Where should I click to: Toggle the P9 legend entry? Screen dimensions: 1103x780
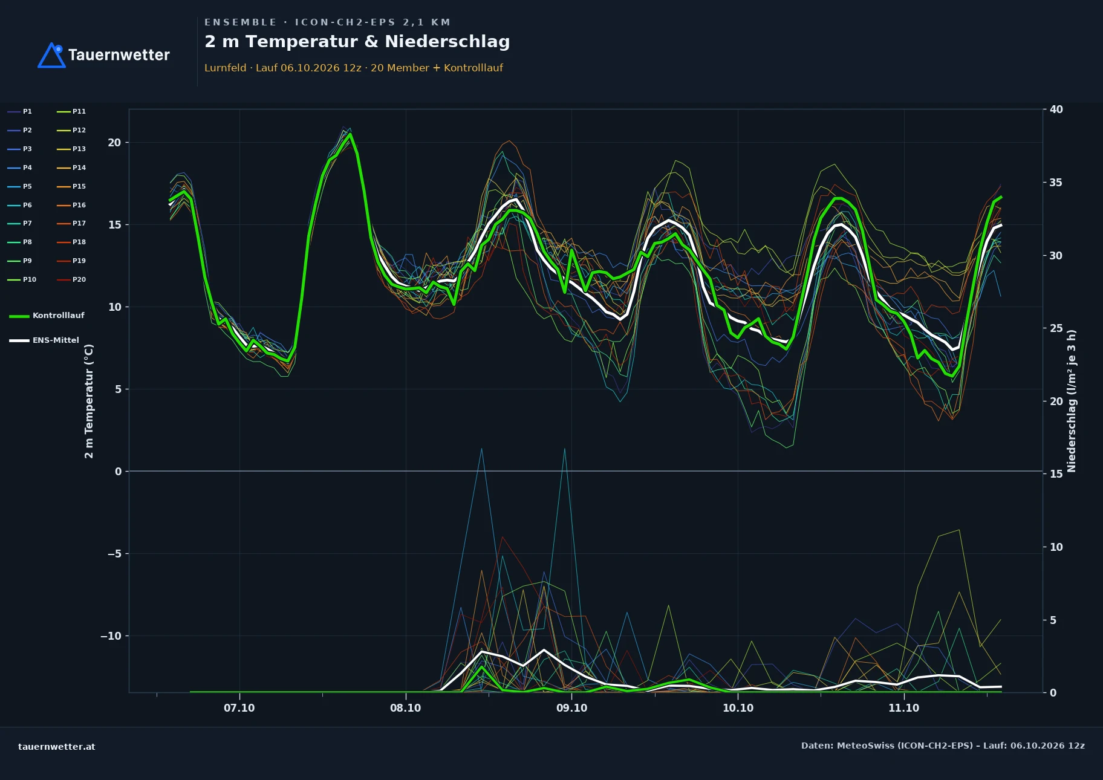click(x=20, y=261)
